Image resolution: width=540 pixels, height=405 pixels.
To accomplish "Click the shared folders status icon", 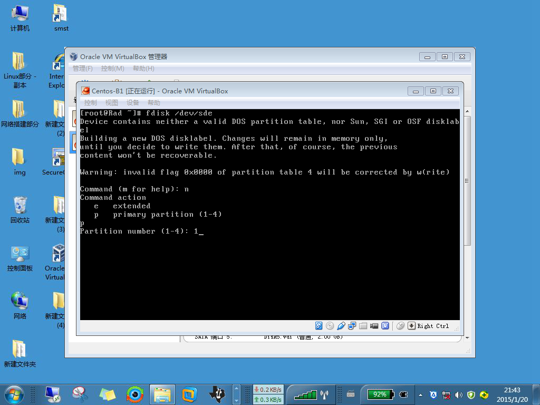I will click(363, 326).
